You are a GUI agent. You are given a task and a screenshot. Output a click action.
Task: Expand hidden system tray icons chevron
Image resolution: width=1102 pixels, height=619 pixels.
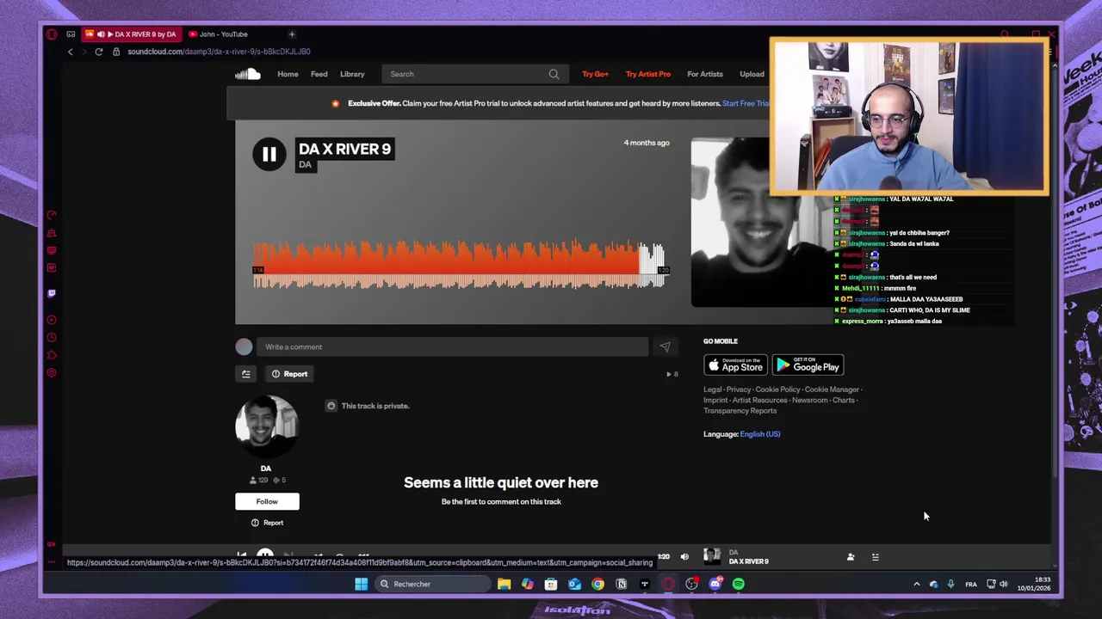(916, 585)
